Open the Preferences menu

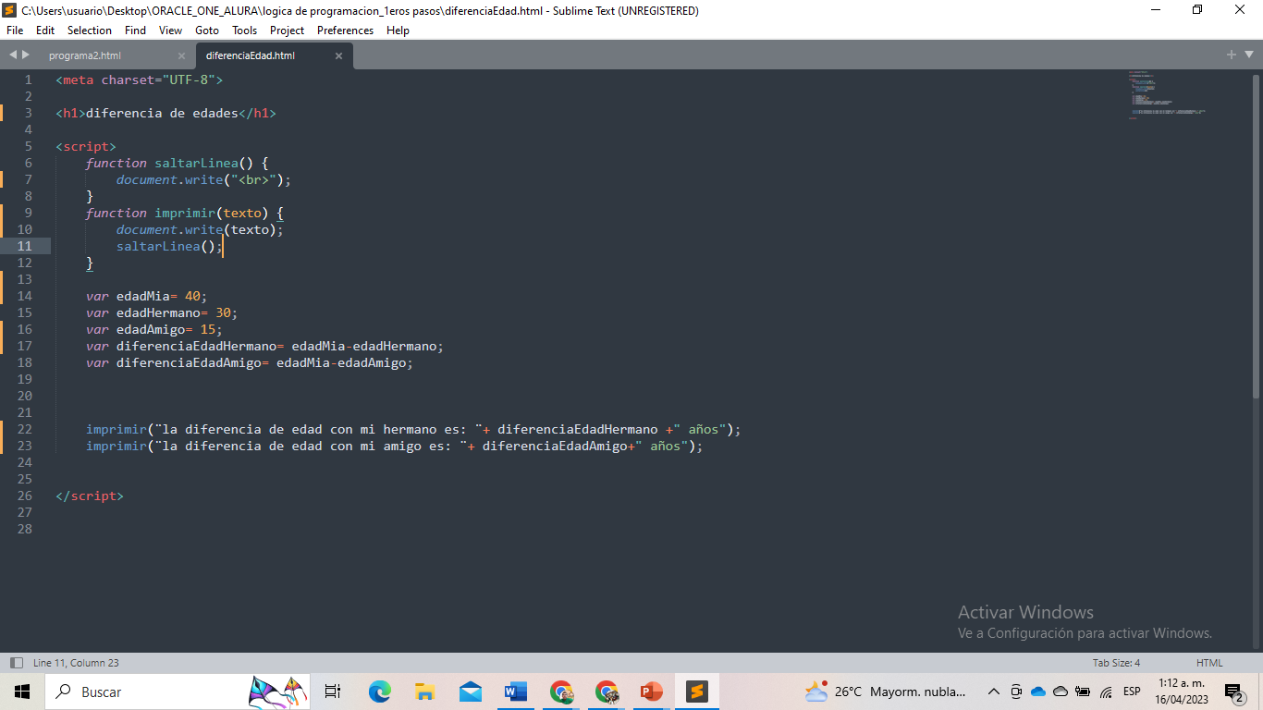coord(345,31)
